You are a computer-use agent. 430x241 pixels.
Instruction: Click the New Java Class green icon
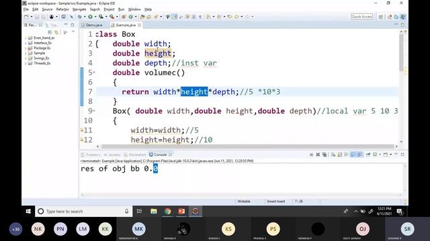click(x=131, y=17)
